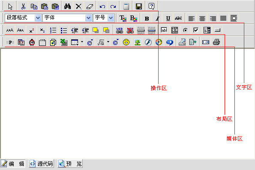This screenshot has width=255, height=170.
Task: Click the Undo arrow icon
Action: 102,6
